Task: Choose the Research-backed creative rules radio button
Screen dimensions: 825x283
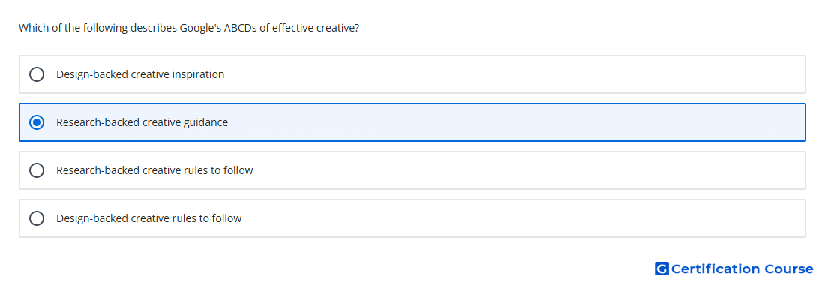Action: coord(37,170)
